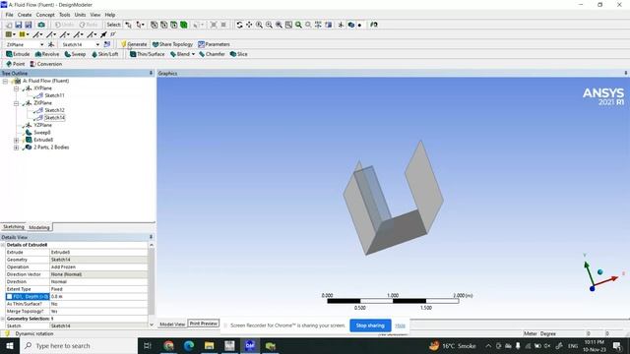The width and height of the screenshot is (630, 354).
Task: Click the Generate lightning bolt button
Action: (134, 44)
